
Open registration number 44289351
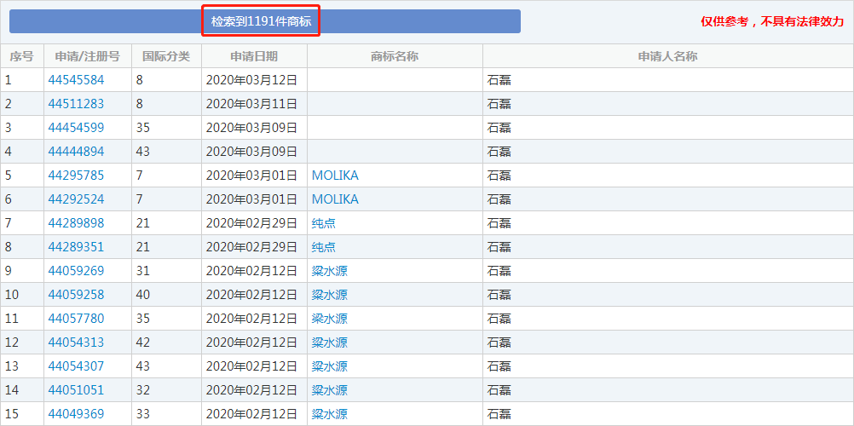(x=76, y=247)
